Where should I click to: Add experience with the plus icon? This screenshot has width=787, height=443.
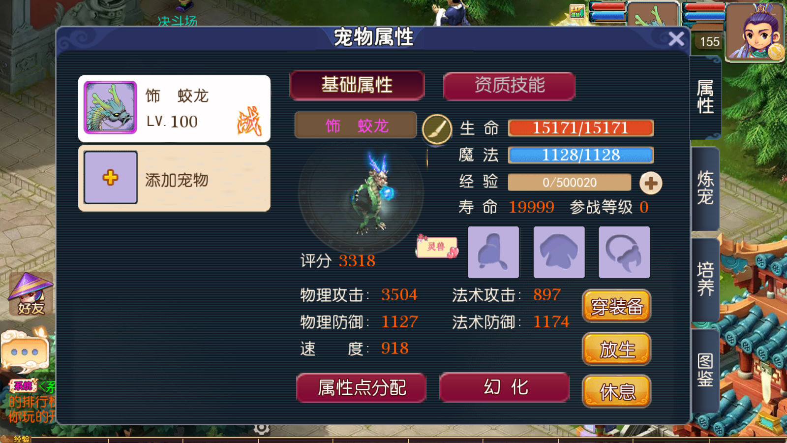(x=651, y=183)
